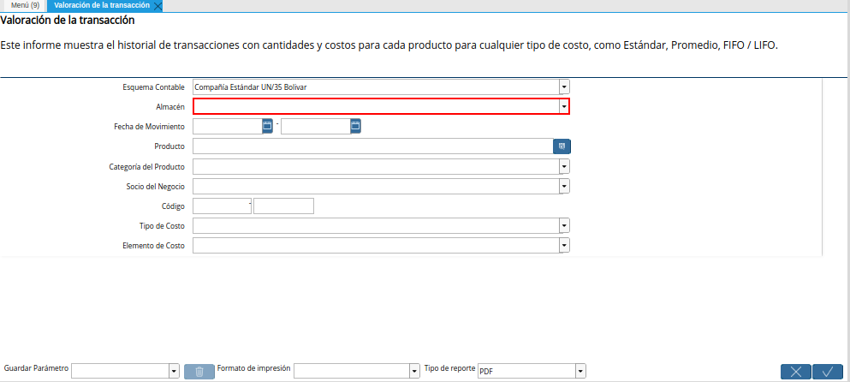Click the trash delete saved parameter icon
The width and height of the screenshot is (850, 382).
click(x=199, y=371)
